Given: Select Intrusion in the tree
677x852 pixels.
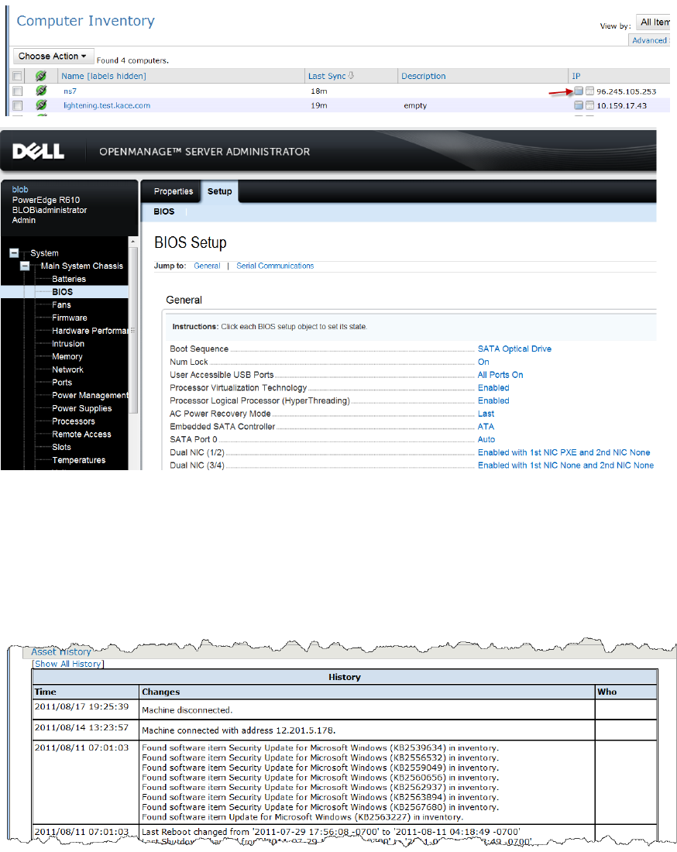Looking at the screenshot, I should [68, 344].
